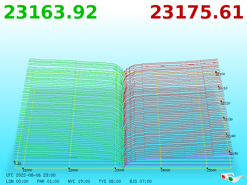Click the 22:00 time axis marker
This screenshot has height=185, width=247.
(220, 74)
